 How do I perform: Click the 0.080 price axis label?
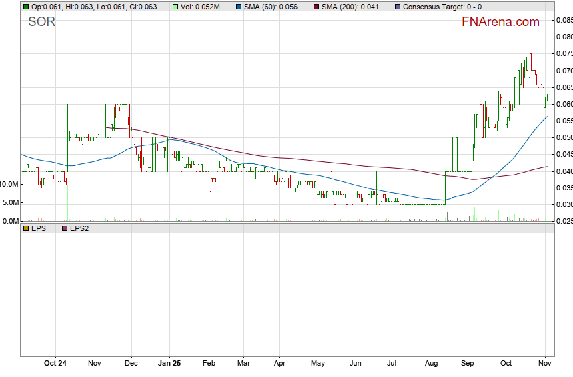pos(564,37)
